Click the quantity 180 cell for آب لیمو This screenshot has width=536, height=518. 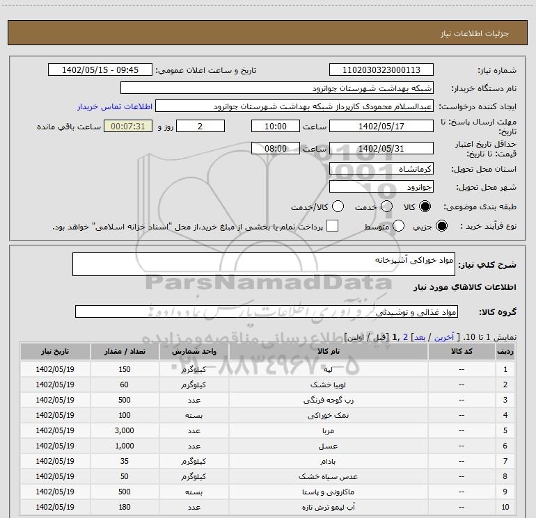coord(125,508)
